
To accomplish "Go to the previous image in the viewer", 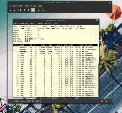I will [x=10, y=10].
